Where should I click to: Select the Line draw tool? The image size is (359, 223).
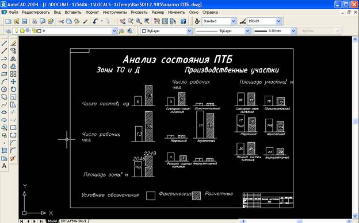[x=4, y=43]
